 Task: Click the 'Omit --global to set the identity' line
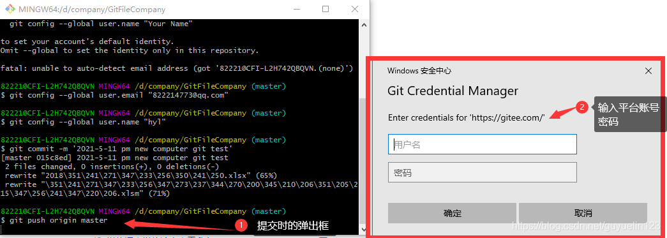130,50
